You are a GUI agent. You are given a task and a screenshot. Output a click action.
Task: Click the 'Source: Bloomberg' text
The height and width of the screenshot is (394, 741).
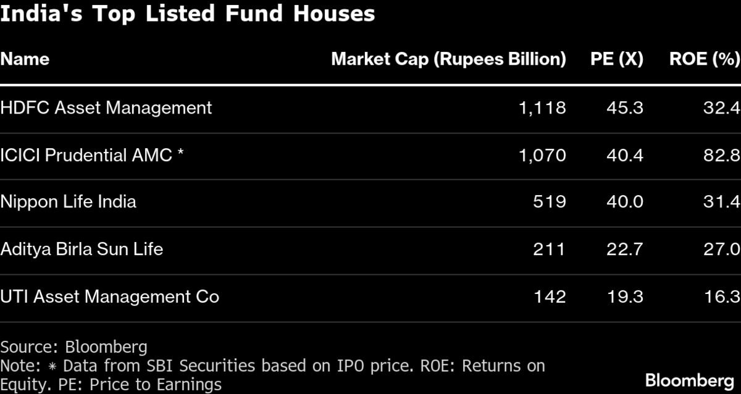point(73,346)
